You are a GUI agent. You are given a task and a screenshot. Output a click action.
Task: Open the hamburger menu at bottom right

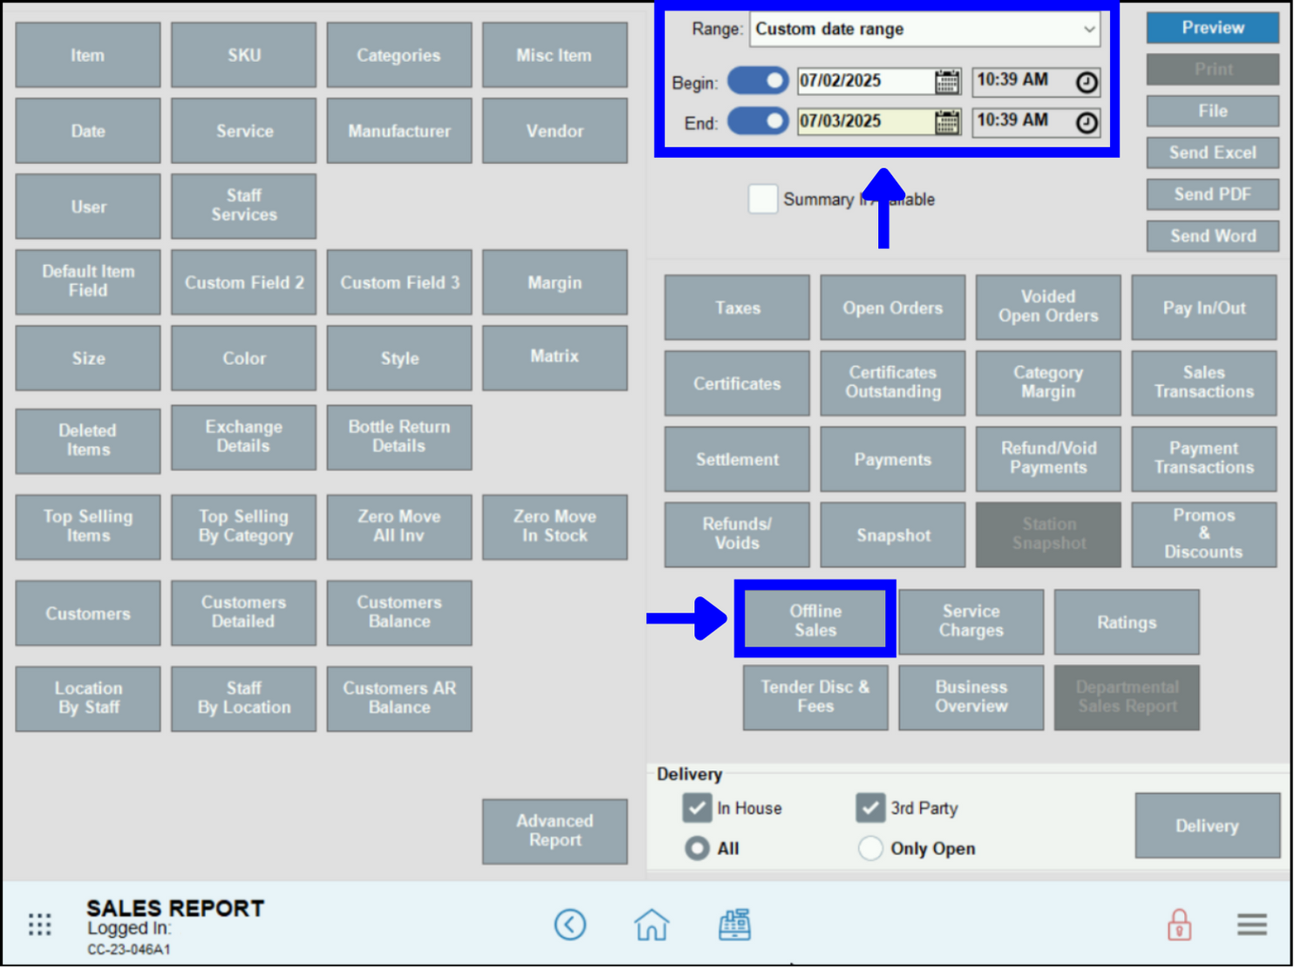tap(1251, 925)
